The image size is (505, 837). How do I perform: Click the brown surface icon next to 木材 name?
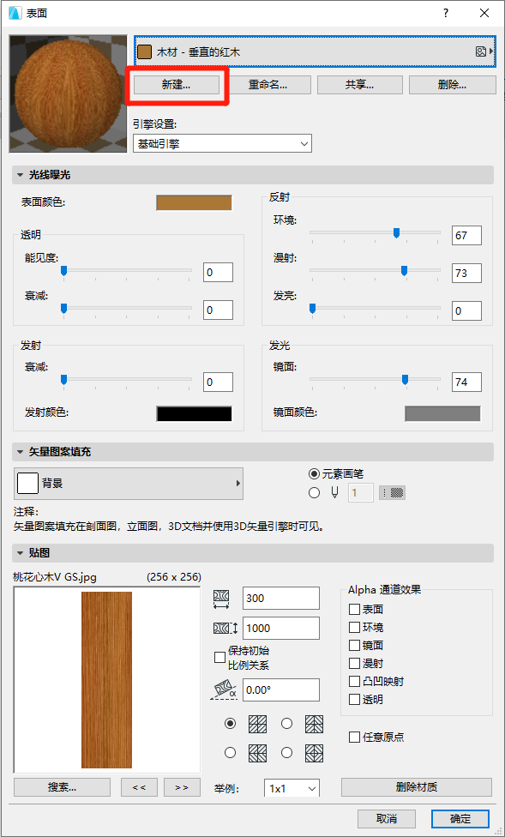[x=144, y=51]
